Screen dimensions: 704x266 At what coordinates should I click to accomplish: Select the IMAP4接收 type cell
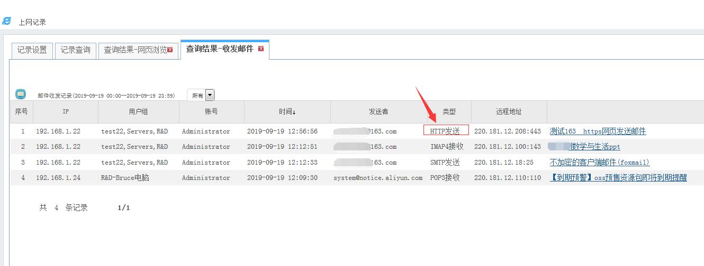447,147
